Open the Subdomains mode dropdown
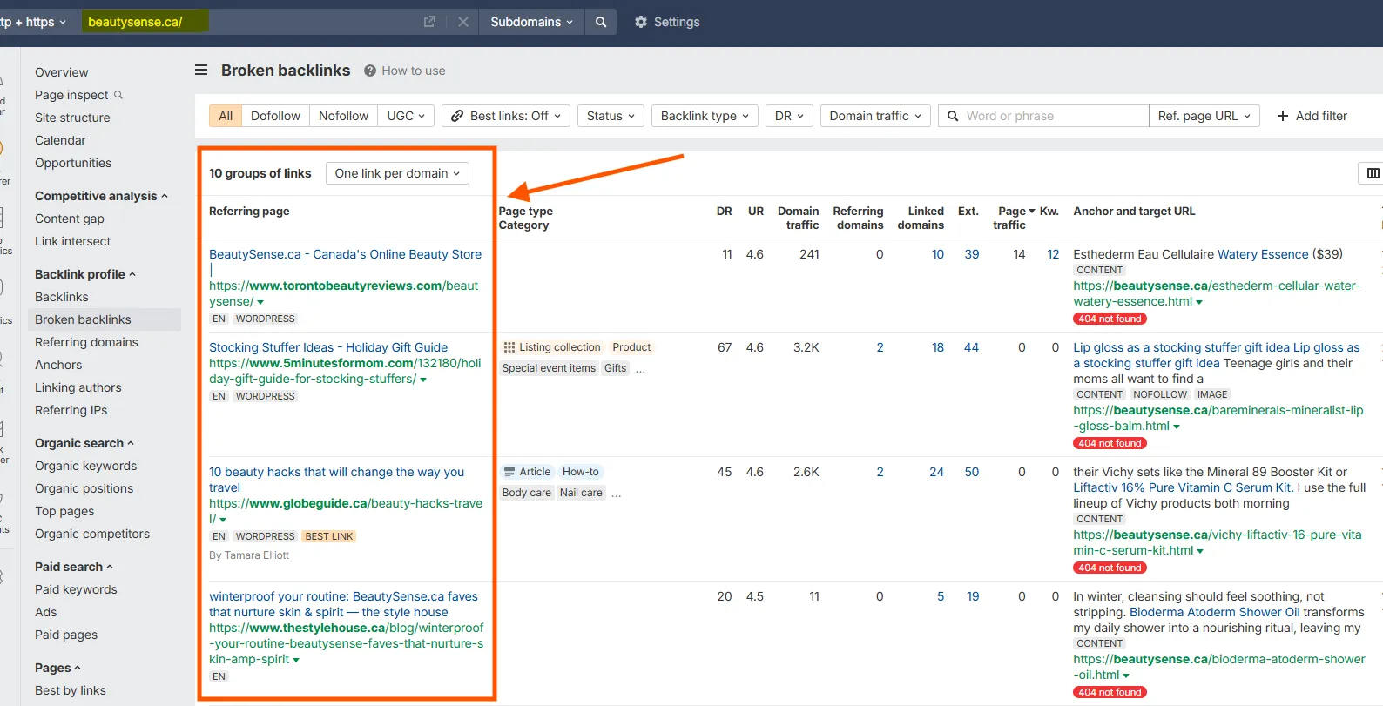 click(x=531, y=22)
